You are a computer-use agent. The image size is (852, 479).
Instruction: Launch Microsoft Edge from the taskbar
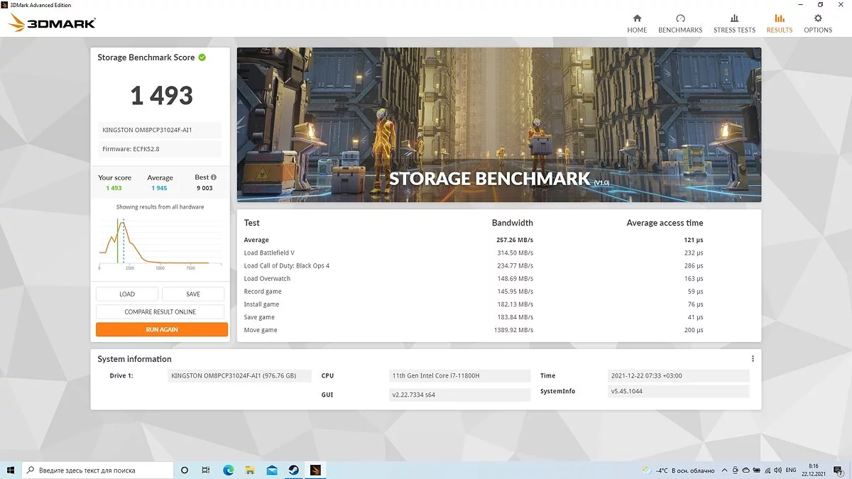pos(229,470)
